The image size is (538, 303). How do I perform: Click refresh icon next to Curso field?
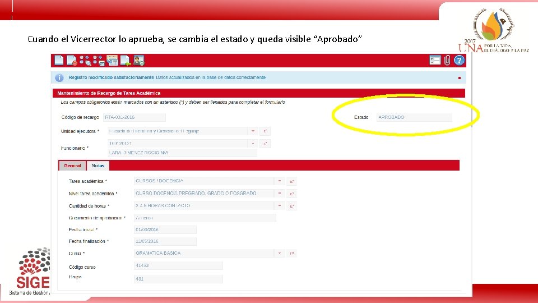tap(291, 253)
